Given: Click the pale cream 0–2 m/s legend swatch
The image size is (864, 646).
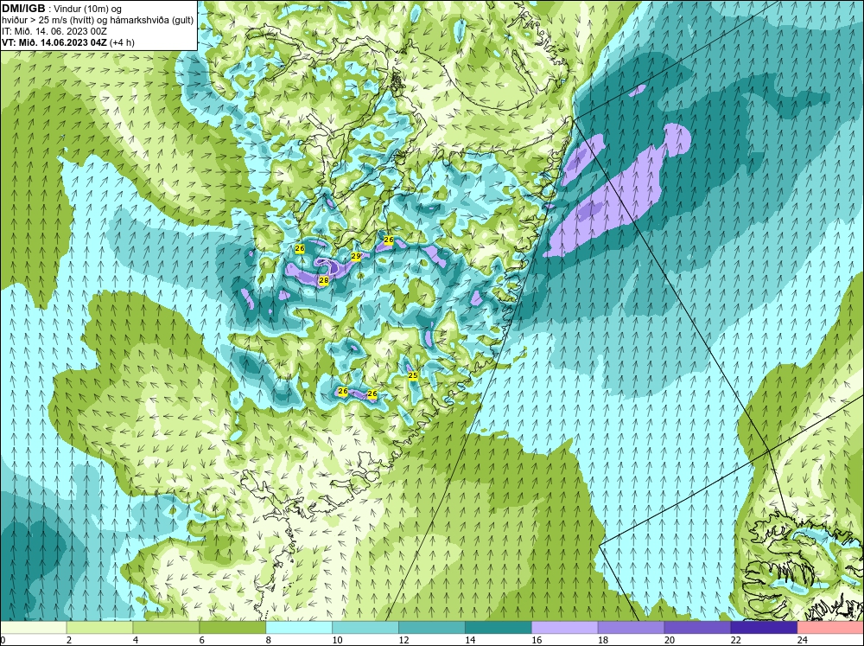Looking at the screenshot, I should click(x=33, y=628).
